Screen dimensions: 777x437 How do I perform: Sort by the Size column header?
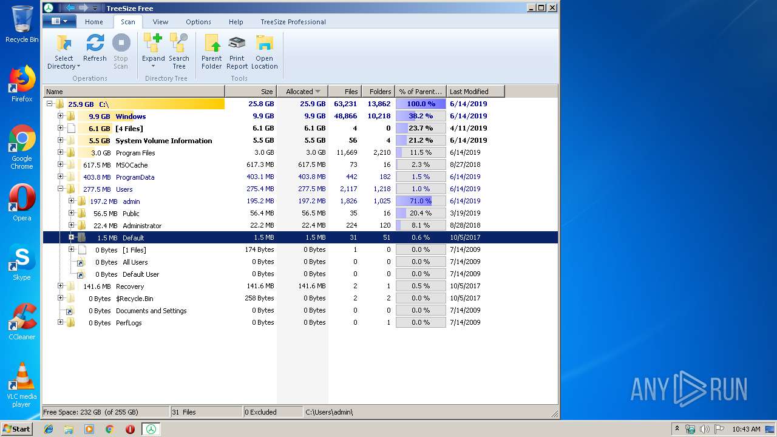(251, 91)
